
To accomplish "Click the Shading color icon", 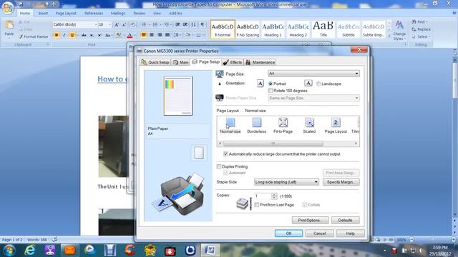I will coord(187,35).
